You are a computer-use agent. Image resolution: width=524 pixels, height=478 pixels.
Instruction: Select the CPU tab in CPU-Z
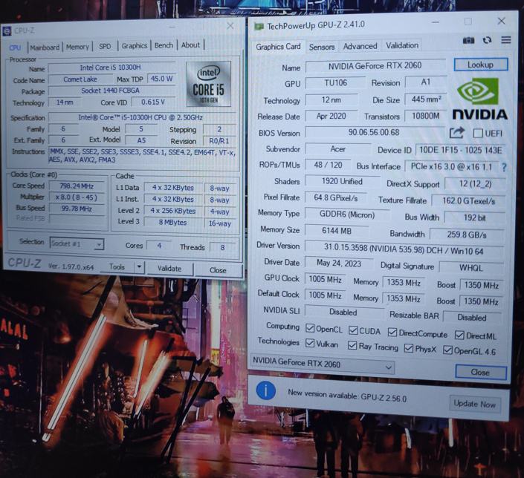click(x=15, y=48)
